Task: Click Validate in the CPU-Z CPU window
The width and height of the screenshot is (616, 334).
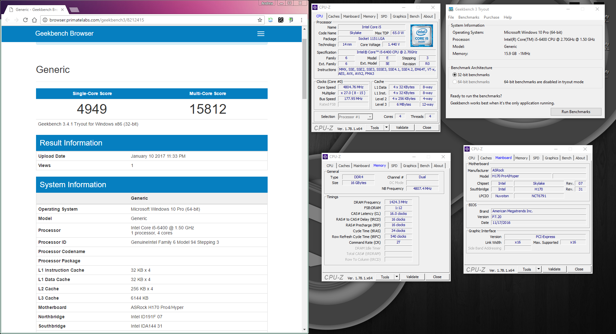Action: pyautogui.click(x=402, y=127)
